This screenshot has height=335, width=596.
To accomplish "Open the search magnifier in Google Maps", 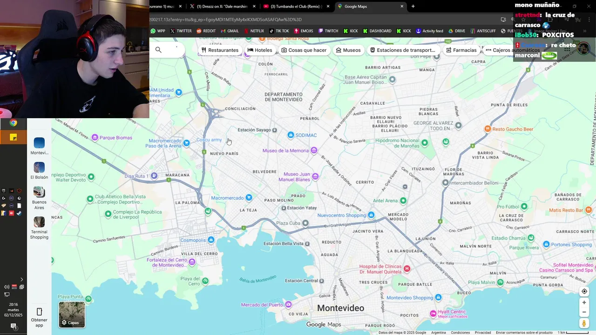I will 158,50.
